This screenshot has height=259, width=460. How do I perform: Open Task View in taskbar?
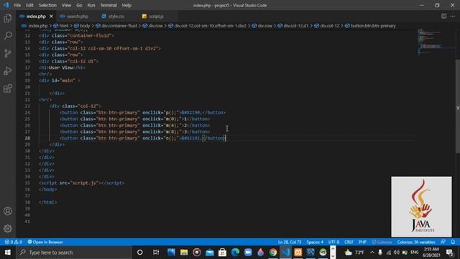click(x=156, y=253)
